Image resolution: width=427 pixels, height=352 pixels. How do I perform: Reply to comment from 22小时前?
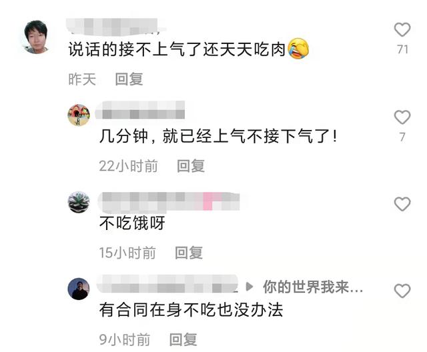[191, 166]
